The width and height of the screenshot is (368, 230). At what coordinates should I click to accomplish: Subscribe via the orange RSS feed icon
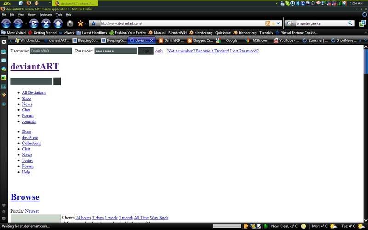tap(268, 23)
